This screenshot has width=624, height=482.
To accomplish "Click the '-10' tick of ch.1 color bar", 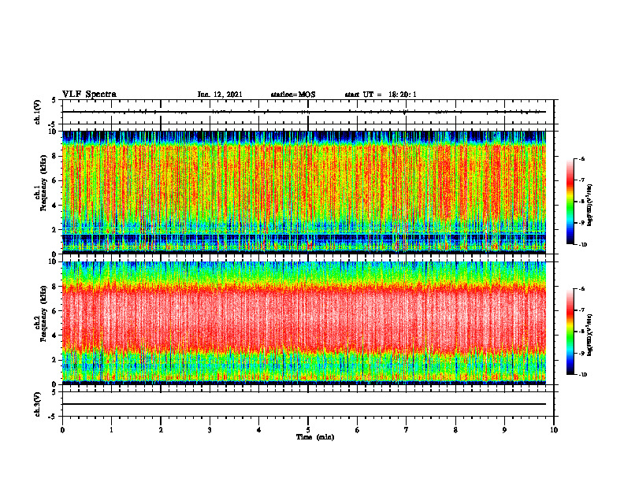I will click(x=582, y=245).
